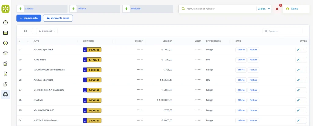
Task: Create Offerte for VOLKSWAGEN Golf Sportsvan
Action: [x=241, y=70]
